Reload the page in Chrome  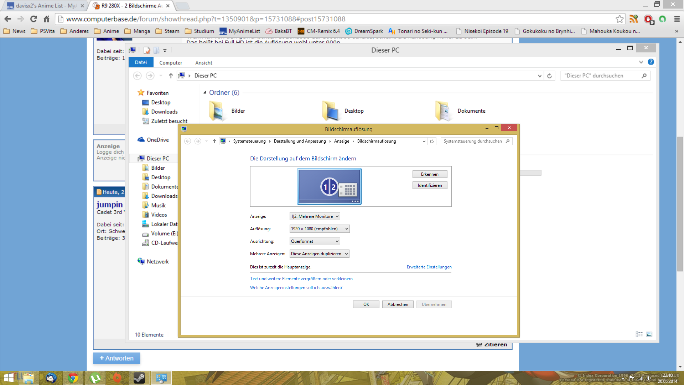(33, 19)
